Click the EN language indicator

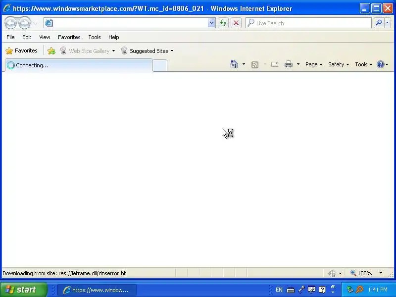click(x=279, y=290)
